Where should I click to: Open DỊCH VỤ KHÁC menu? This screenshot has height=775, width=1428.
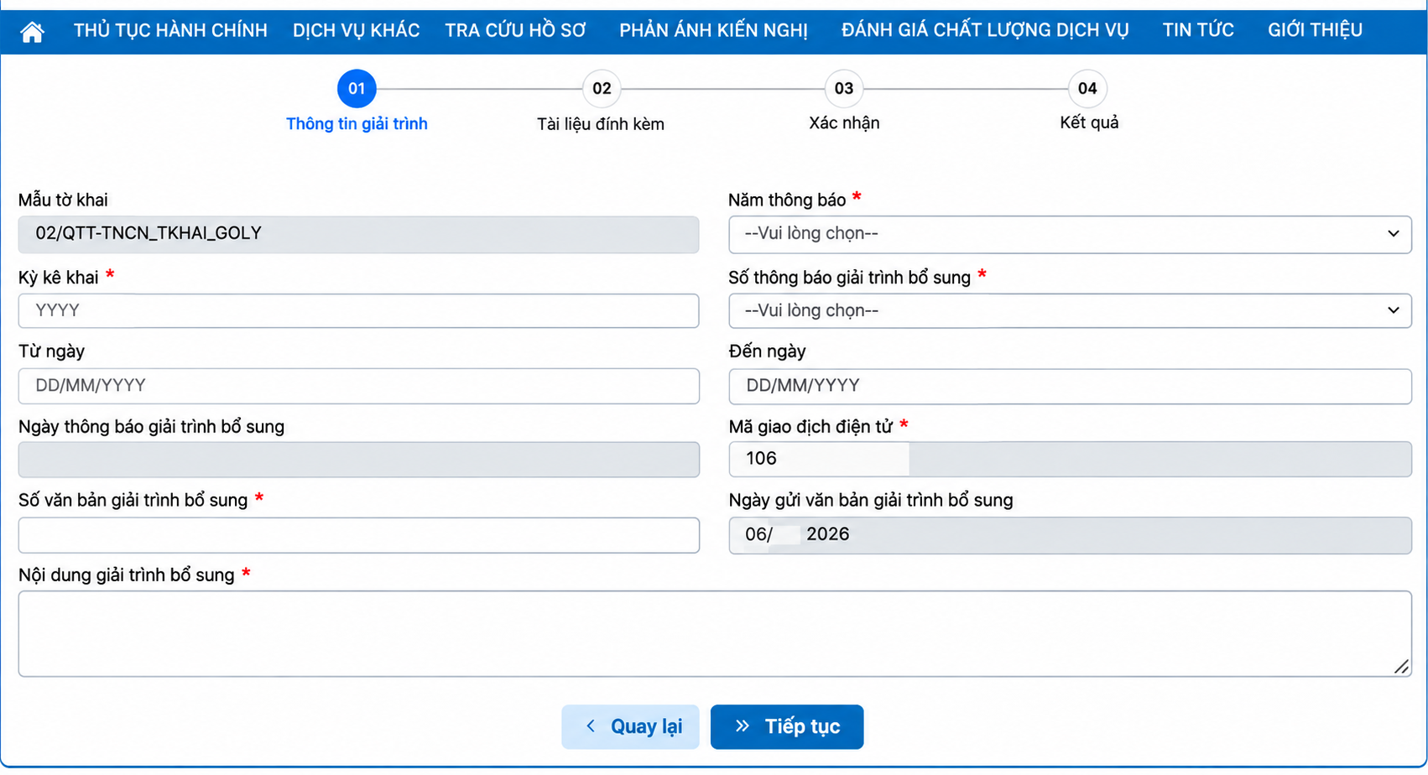(356, 30)
